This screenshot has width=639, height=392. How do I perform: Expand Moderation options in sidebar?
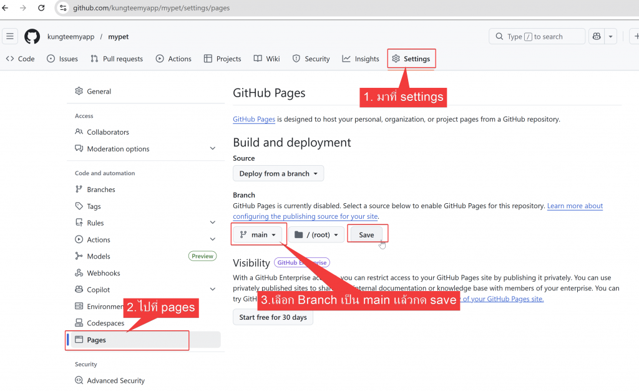click(213, 149)
